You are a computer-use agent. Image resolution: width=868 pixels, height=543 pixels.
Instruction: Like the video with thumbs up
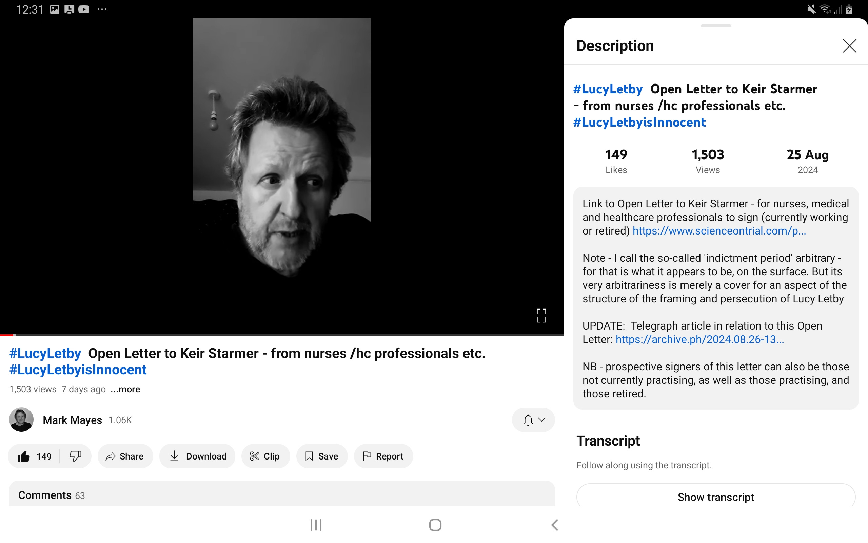[x=35, y=456]
